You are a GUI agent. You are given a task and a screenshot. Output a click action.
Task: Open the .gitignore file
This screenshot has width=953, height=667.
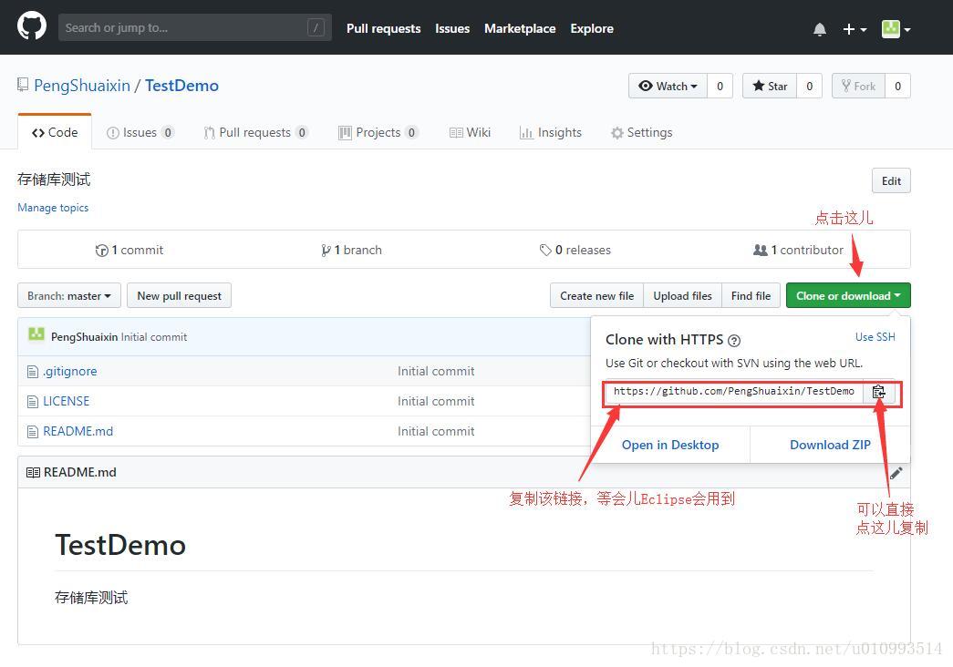click(x=70, y=371)
